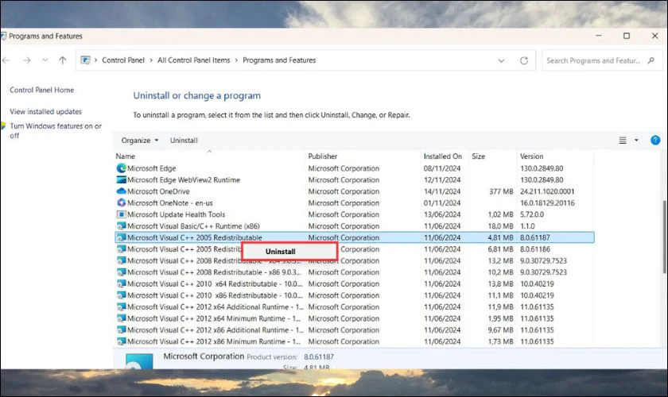The image size is (668, 397).
Task: Open recent locations dropdown arrow
Action: (x=45, y=60)
